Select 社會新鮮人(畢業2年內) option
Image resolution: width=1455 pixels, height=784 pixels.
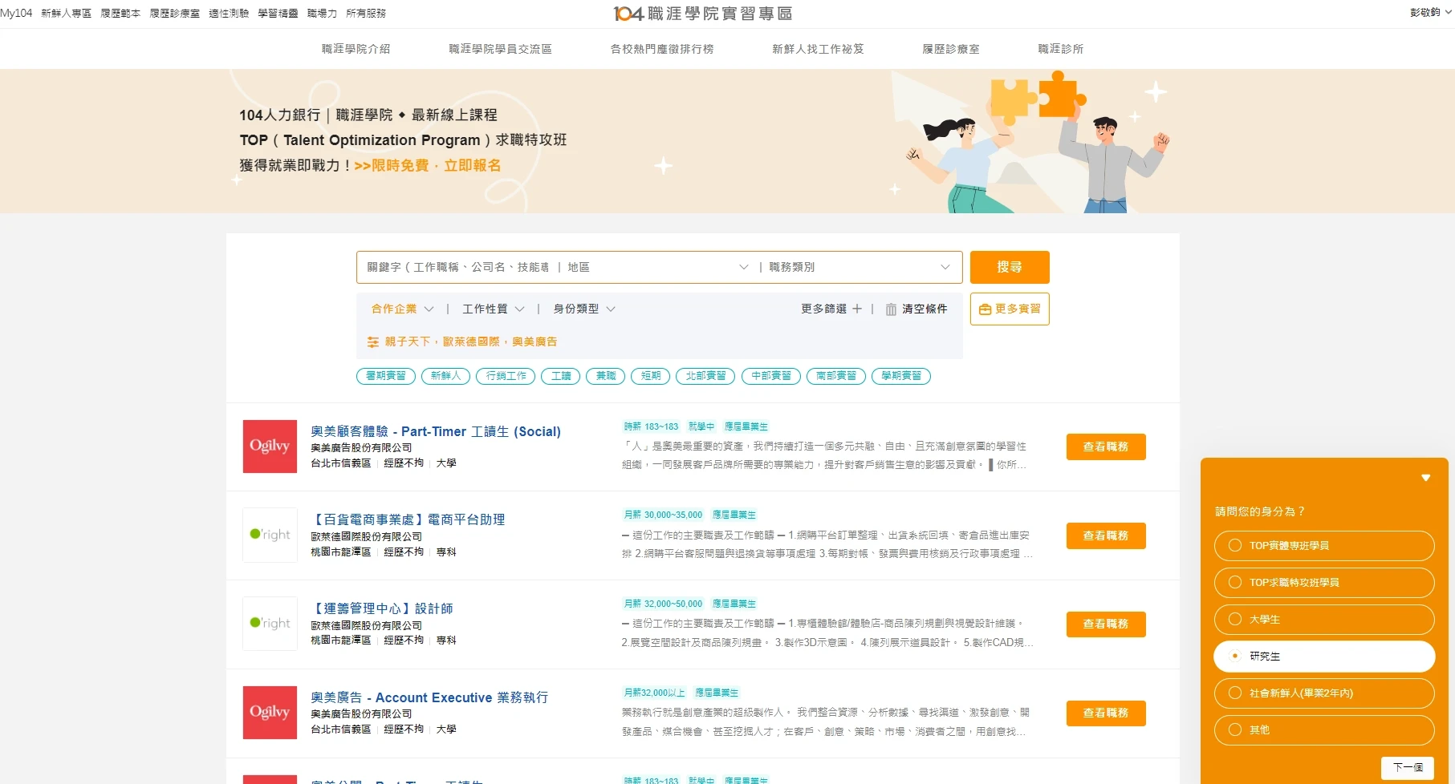[x=1324, y=693]
